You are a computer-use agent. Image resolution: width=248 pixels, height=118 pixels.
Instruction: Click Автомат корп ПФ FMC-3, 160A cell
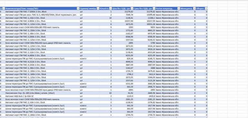tap(42, 74)
